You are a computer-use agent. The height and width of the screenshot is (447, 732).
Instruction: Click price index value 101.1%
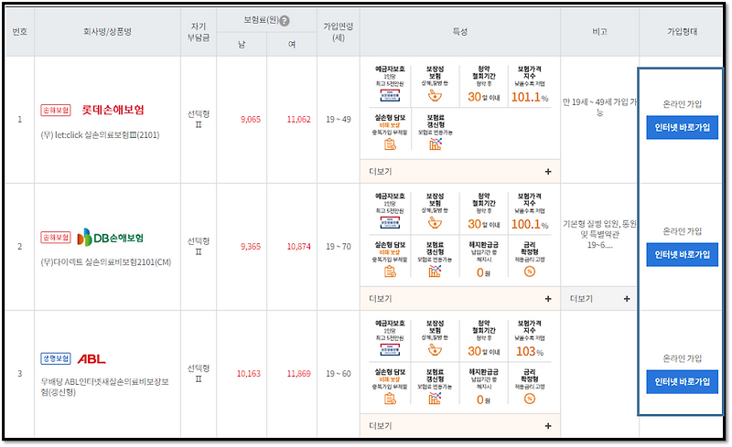530,97
